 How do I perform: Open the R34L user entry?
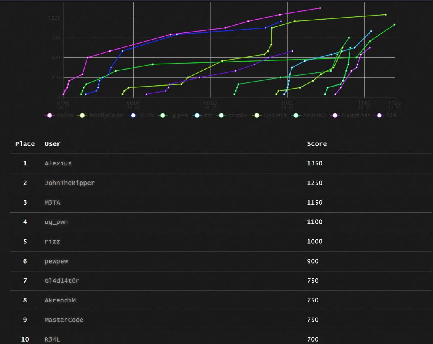point(52,340)
